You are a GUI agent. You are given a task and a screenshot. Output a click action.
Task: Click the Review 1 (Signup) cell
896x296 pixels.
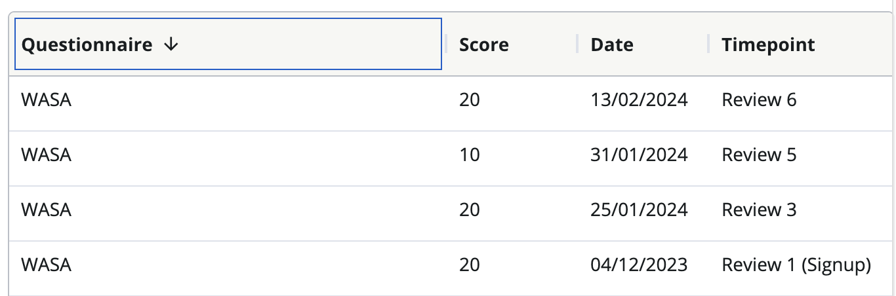(x=796, y=265)
